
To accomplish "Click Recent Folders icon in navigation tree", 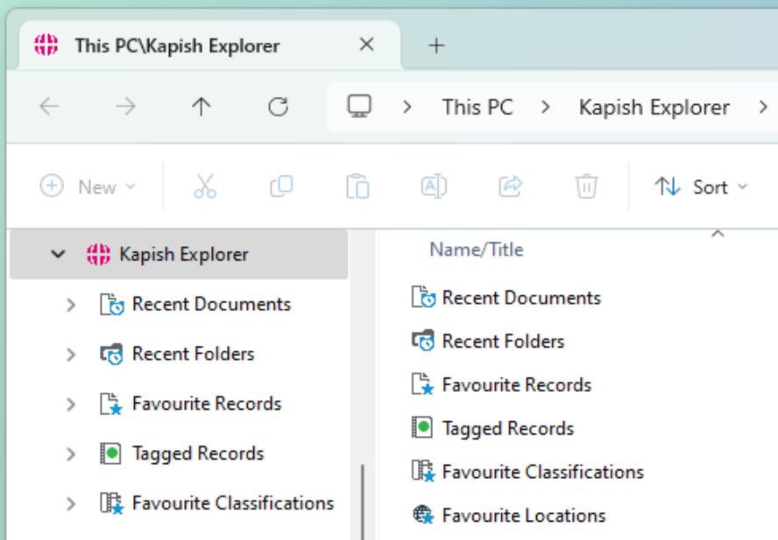I will pyautogui.click(x=111, y=354).
